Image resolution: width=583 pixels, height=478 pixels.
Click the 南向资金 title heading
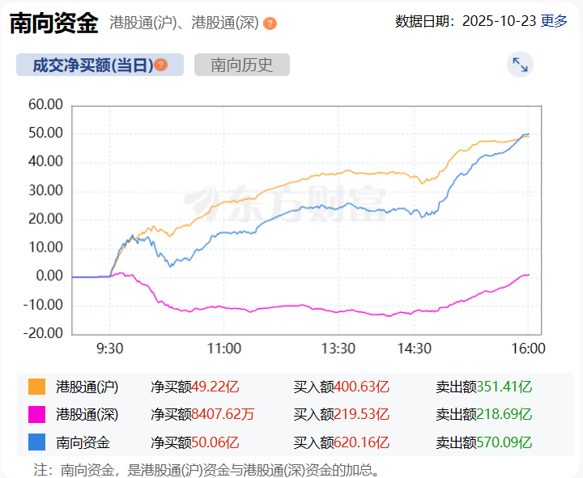click(x=53, y=23)
